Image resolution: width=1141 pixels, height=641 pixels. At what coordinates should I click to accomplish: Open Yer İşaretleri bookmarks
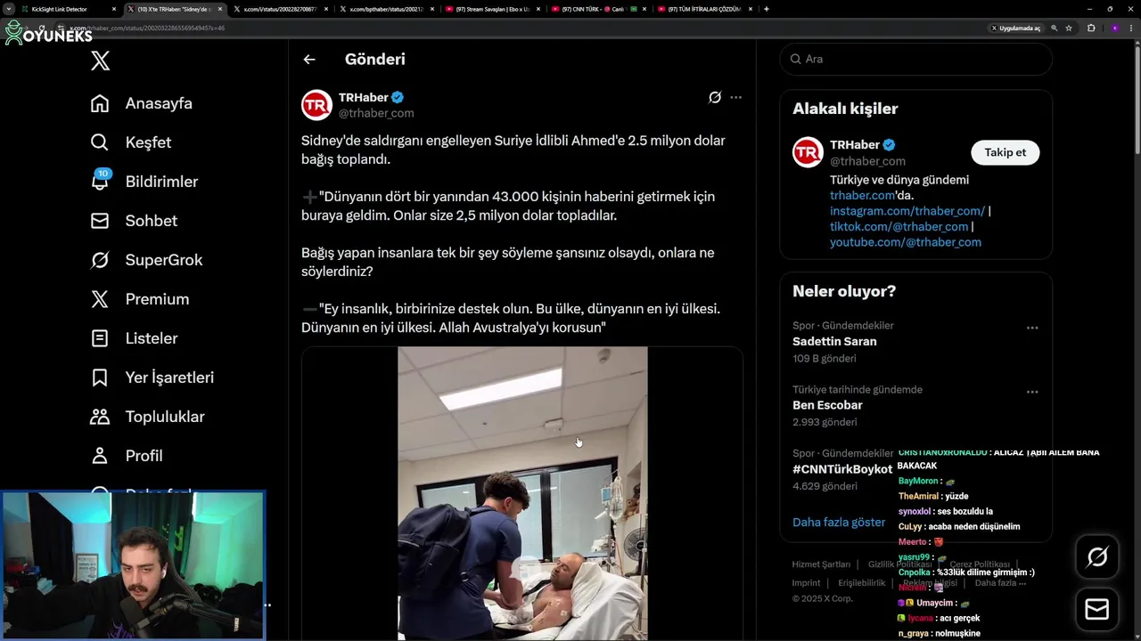152,377
